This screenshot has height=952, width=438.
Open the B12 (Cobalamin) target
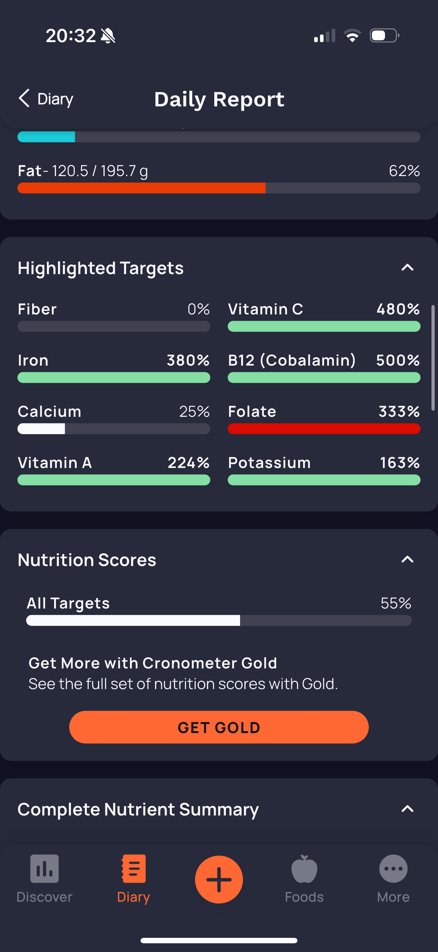[324, 368]
